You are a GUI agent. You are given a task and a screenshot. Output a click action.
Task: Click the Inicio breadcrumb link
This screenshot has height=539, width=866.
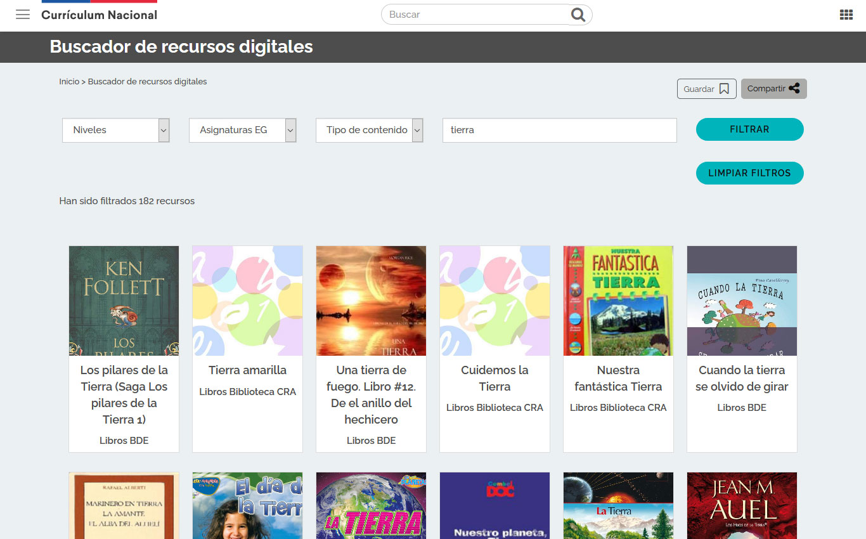69,81
